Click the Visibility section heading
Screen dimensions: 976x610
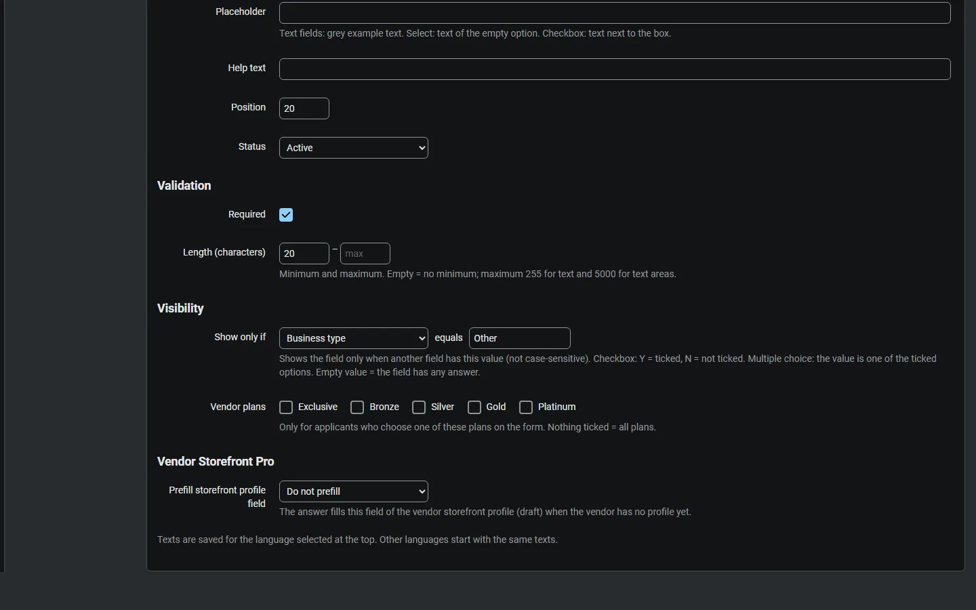pos(180,308)
